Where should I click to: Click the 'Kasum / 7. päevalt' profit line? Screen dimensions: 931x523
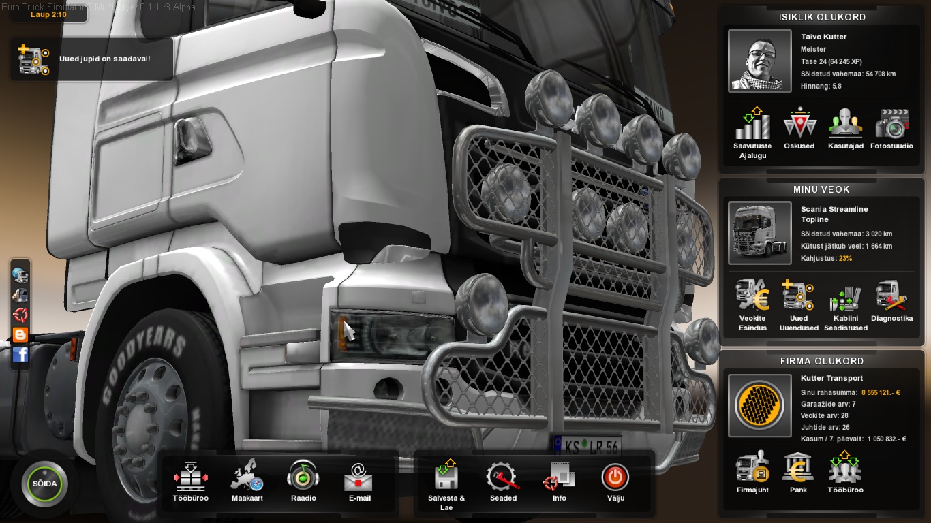point(853,439)
